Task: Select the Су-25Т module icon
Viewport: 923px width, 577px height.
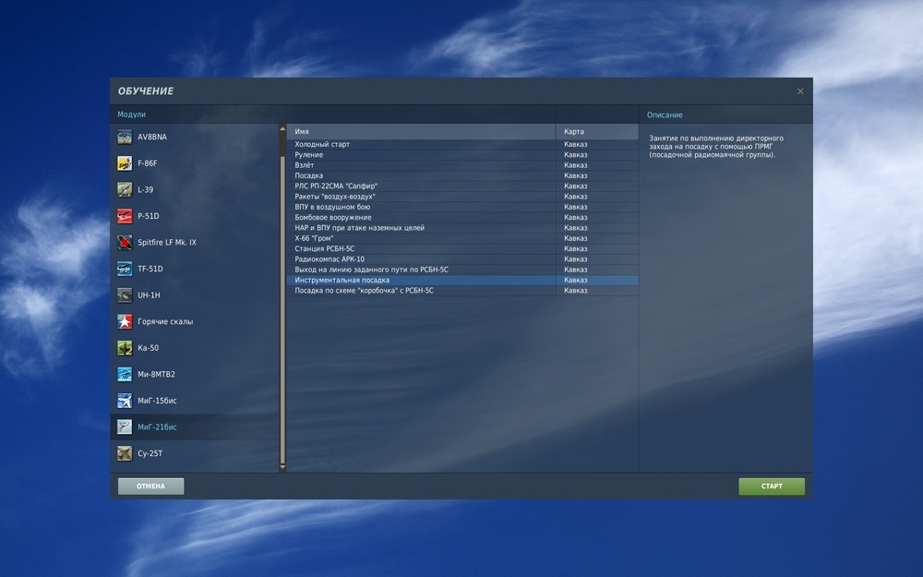Action: pos(125,453)
